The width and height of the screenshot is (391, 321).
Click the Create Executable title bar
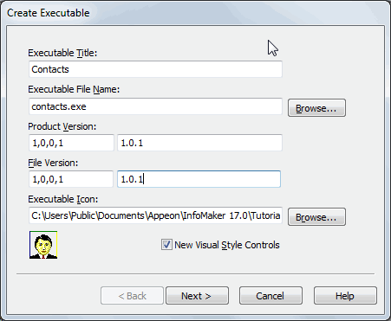pos(195,13)
